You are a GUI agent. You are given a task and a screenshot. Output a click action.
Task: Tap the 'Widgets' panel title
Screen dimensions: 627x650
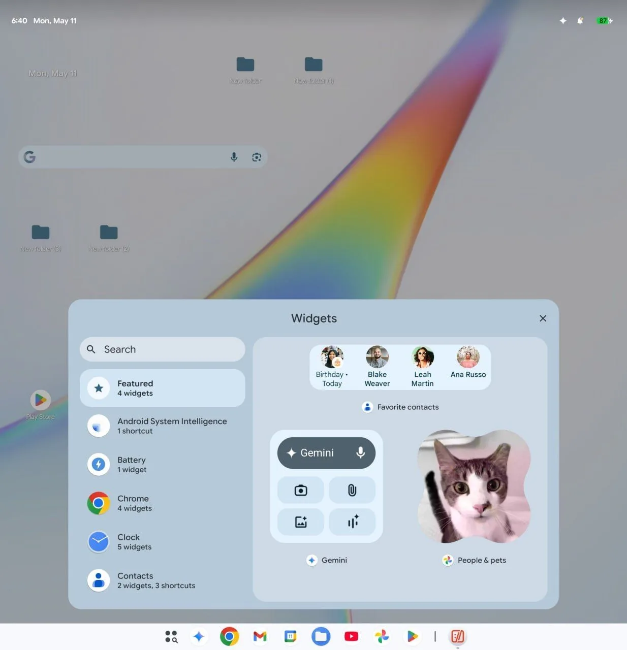pos(314,318)
